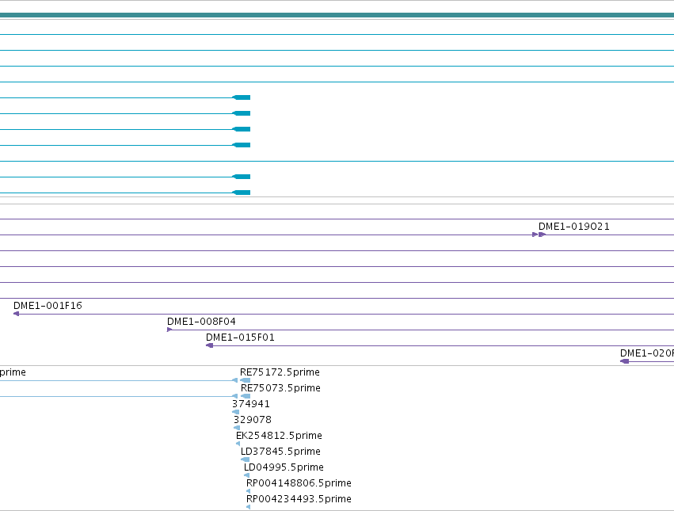Click the thick teal gene bar at top
Image resolution: width=674 pixels, height=511 pixels.
(337, 16)
